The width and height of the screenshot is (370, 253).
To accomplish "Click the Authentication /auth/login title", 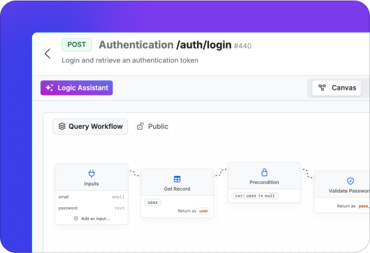I will [165, 44].
